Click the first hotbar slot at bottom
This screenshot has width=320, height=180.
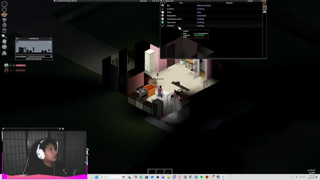[x=152, y=171]
